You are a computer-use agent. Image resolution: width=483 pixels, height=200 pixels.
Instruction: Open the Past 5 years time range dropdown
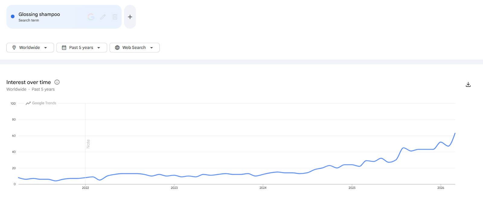(x=99, y=48)
